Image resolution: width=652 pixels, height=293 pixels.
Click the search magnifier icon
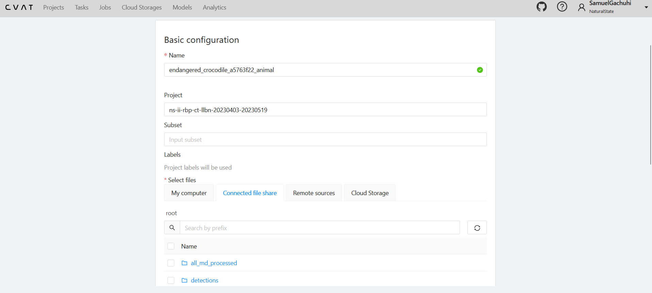(x=172, y=227)
